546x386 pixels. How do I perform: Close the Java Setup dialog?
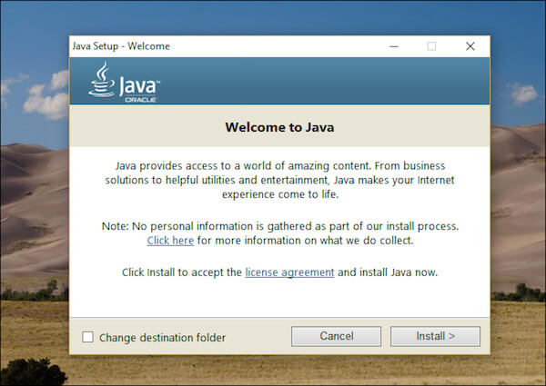click(x=470, y=46)
